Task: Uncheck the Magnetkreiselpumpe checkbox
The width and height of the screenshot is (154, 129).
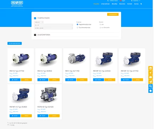Action: pyautogui.click(x=78, y=24)
